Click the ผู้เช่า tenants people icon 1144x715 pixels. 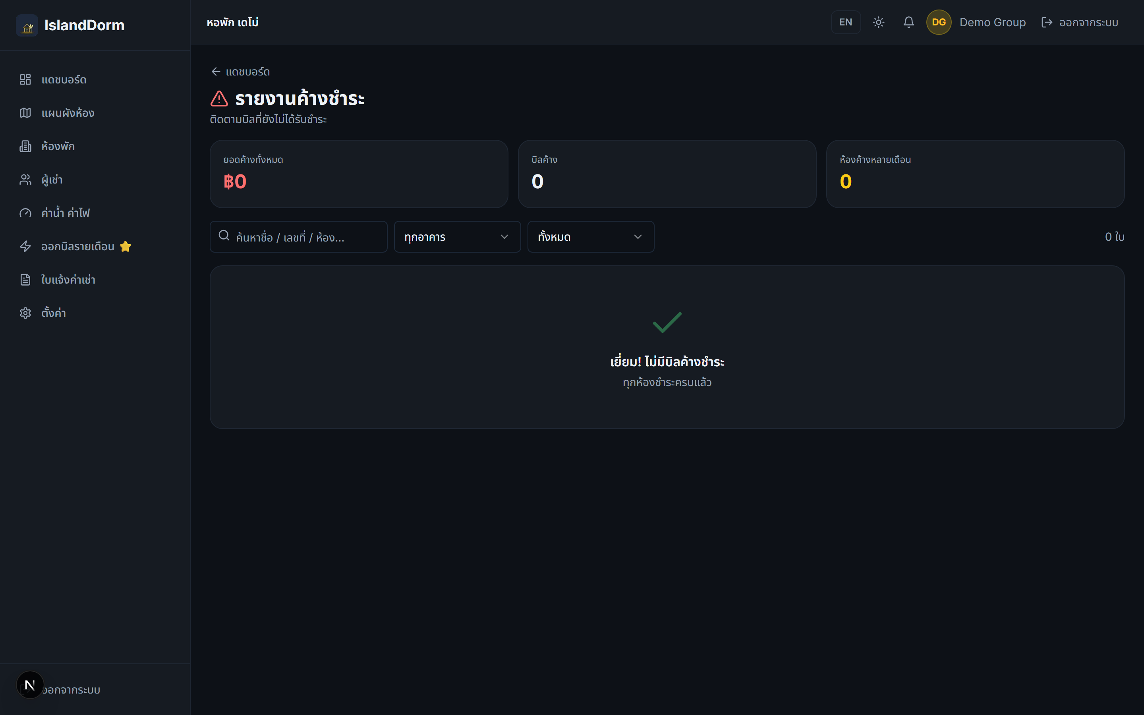25,180
